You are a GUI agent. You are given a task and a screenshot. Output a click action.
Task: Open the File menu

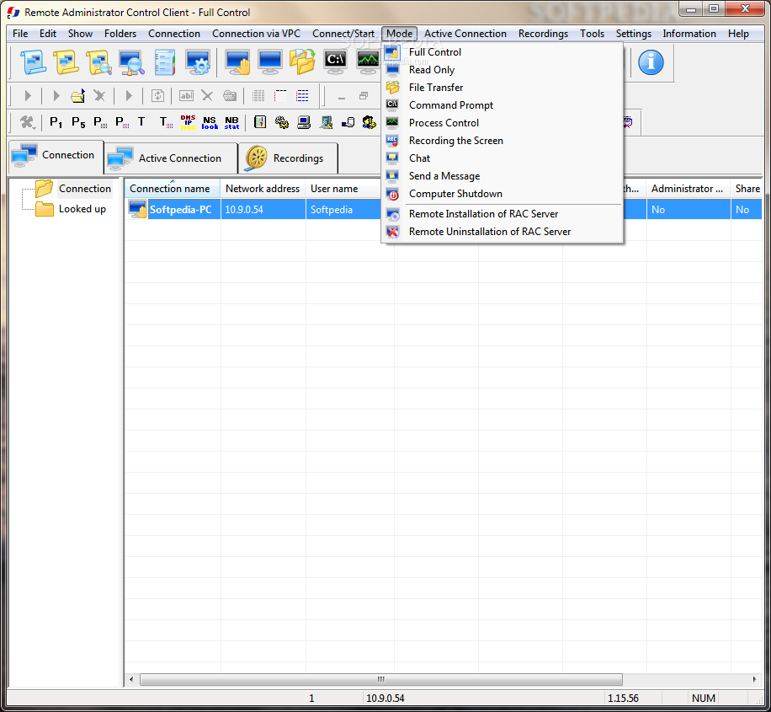click(x=20, y=34)
